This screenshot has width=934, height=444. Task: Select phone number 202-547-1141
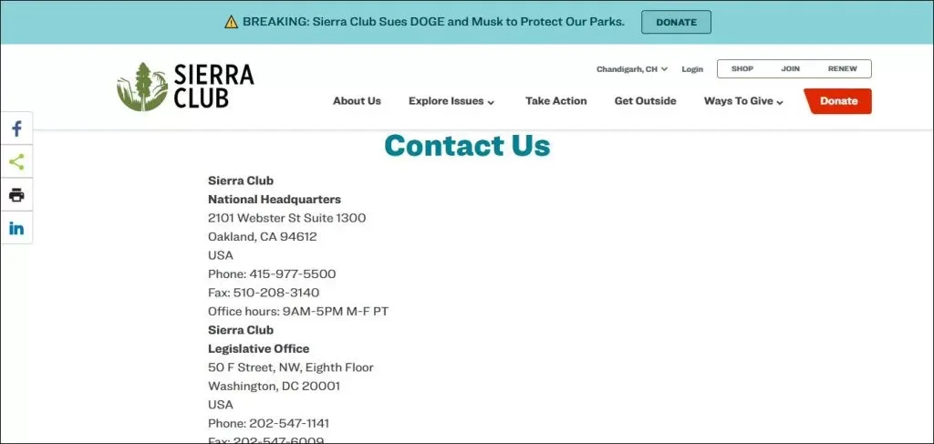tap(289, 423)
